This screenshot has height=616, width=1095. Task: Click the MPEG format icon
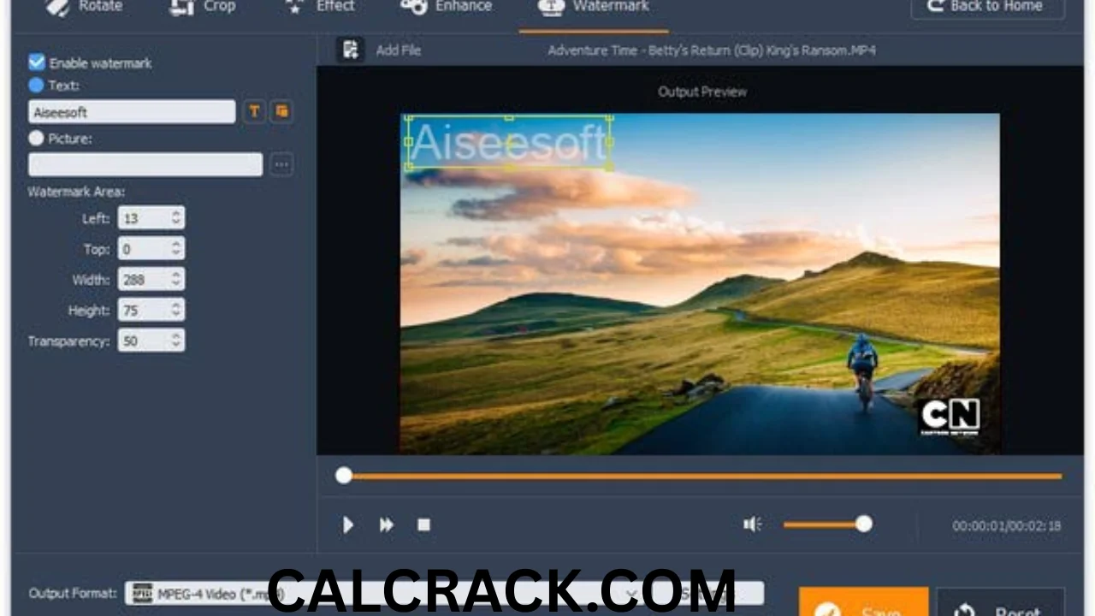pyautogui.click(x=142, y=592)
